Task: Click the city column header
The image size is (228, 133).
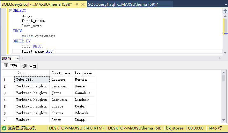Action: click(32, 73)
